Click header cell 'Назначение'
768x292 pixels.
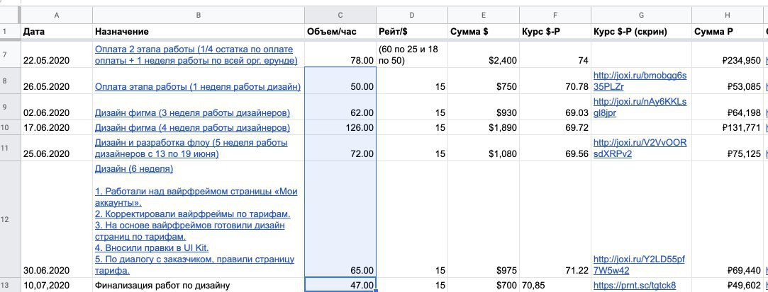point(199,32)
